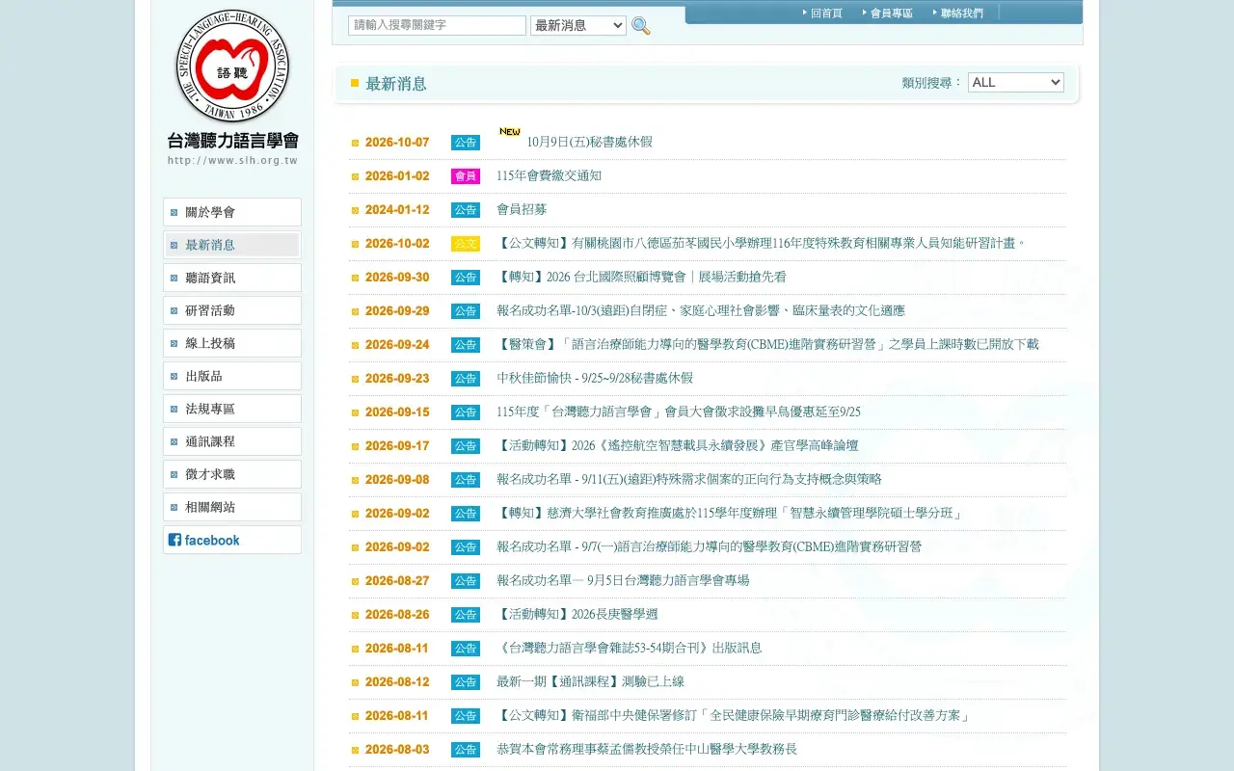Open 醫策會 CBME 上課時數 notice
This screenshot has width=1234, height=771.
767,345
